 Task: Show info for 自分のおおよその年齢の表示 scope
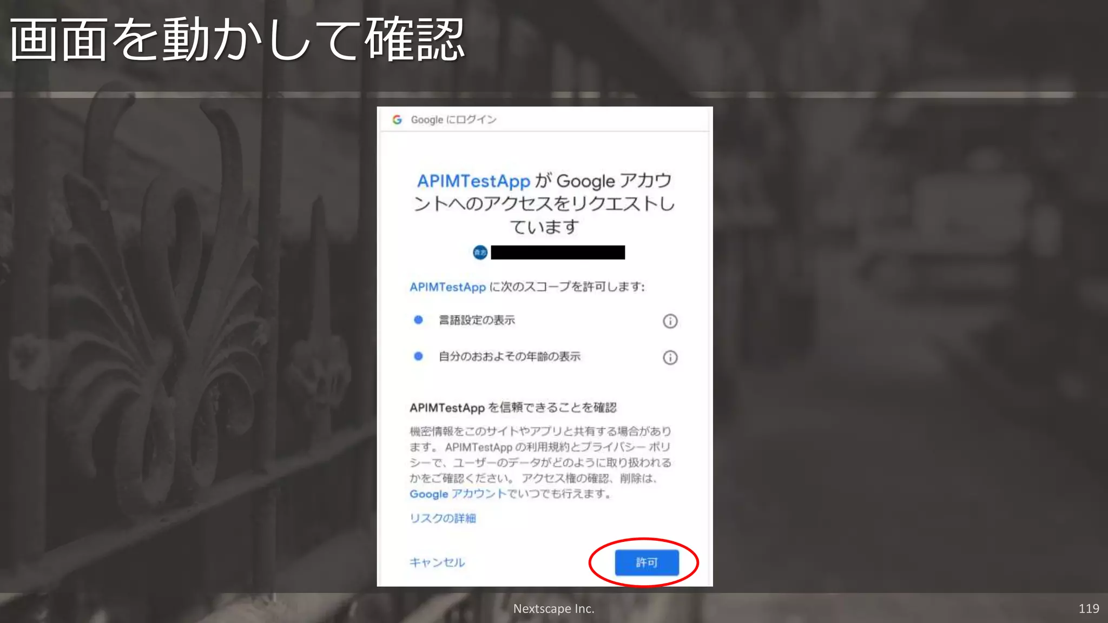pos(670,357)
